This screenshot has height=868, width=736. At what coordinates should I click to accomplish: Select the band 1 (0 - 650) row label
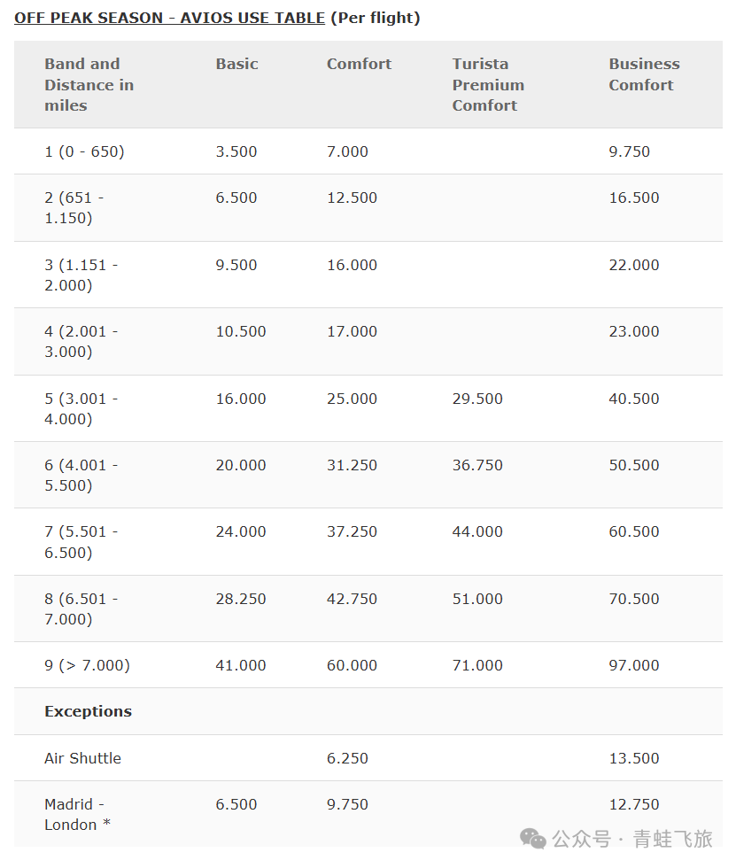[x=84, y=151]
